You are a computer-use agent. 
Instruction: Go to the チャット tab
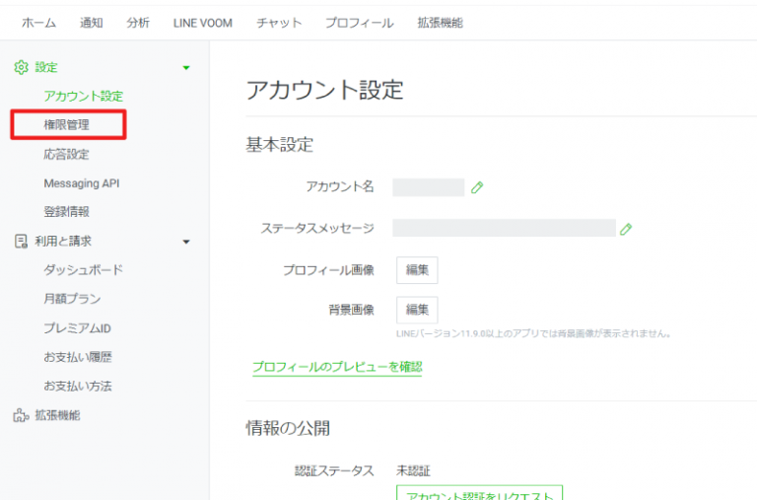click(278, 23)
